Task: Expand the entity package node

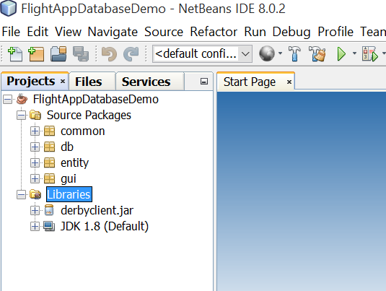Action: click(35, 163)
